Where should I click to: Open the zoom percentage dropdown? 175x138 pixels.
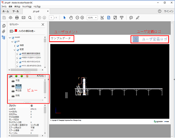pyautogui.click(x=96, y=18)
